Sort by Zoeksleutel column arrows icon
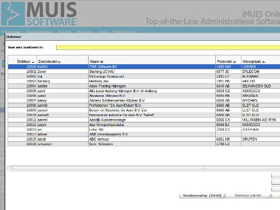 point(59,62)
